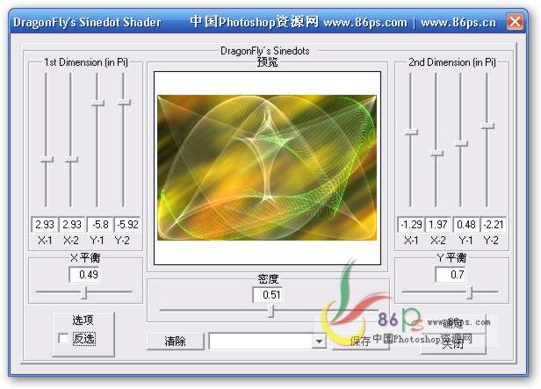Viewport: 541px width, 389px height.
Task: Focus the 2nd Dimension Y-2 field -2.21
Action: [494, 225]
